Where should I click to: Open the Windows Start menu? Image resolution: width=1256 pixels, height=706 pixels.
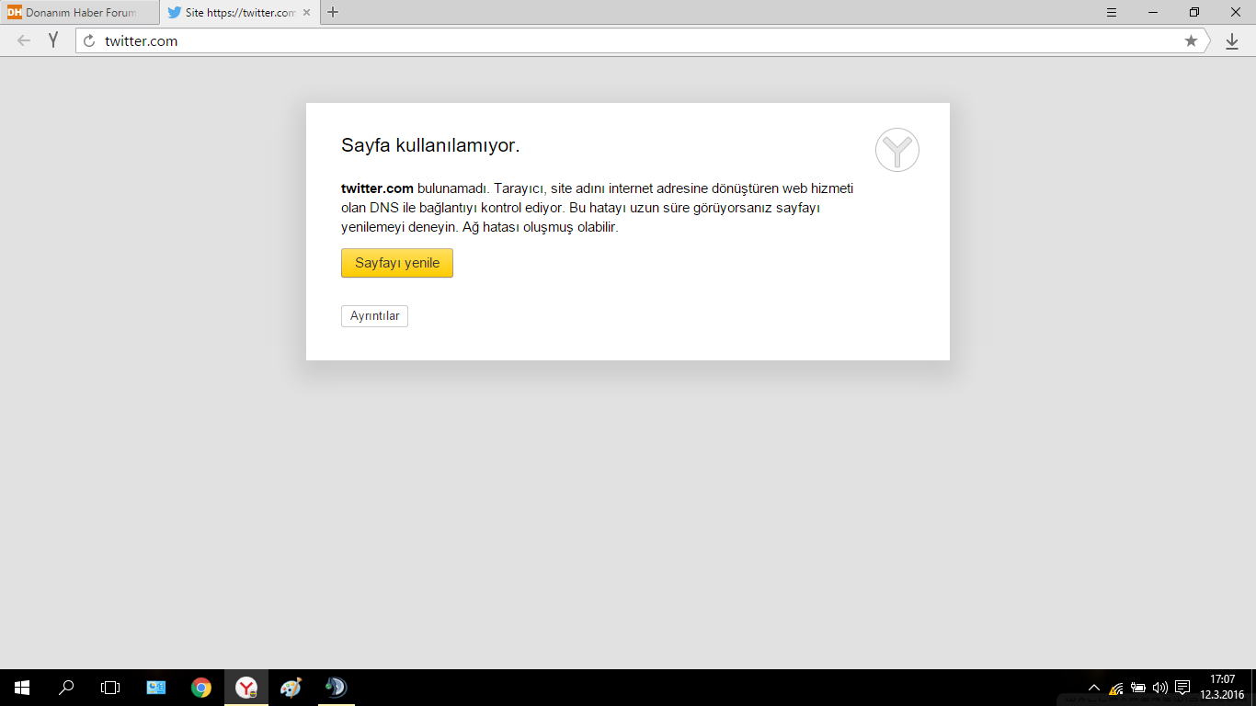(x=22, y=688)
